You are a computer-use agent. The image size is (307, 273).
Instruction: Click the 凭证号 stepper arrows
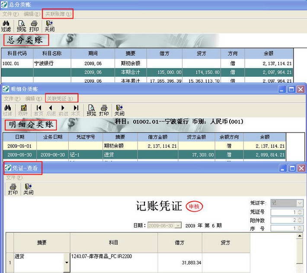coord(300,212)
